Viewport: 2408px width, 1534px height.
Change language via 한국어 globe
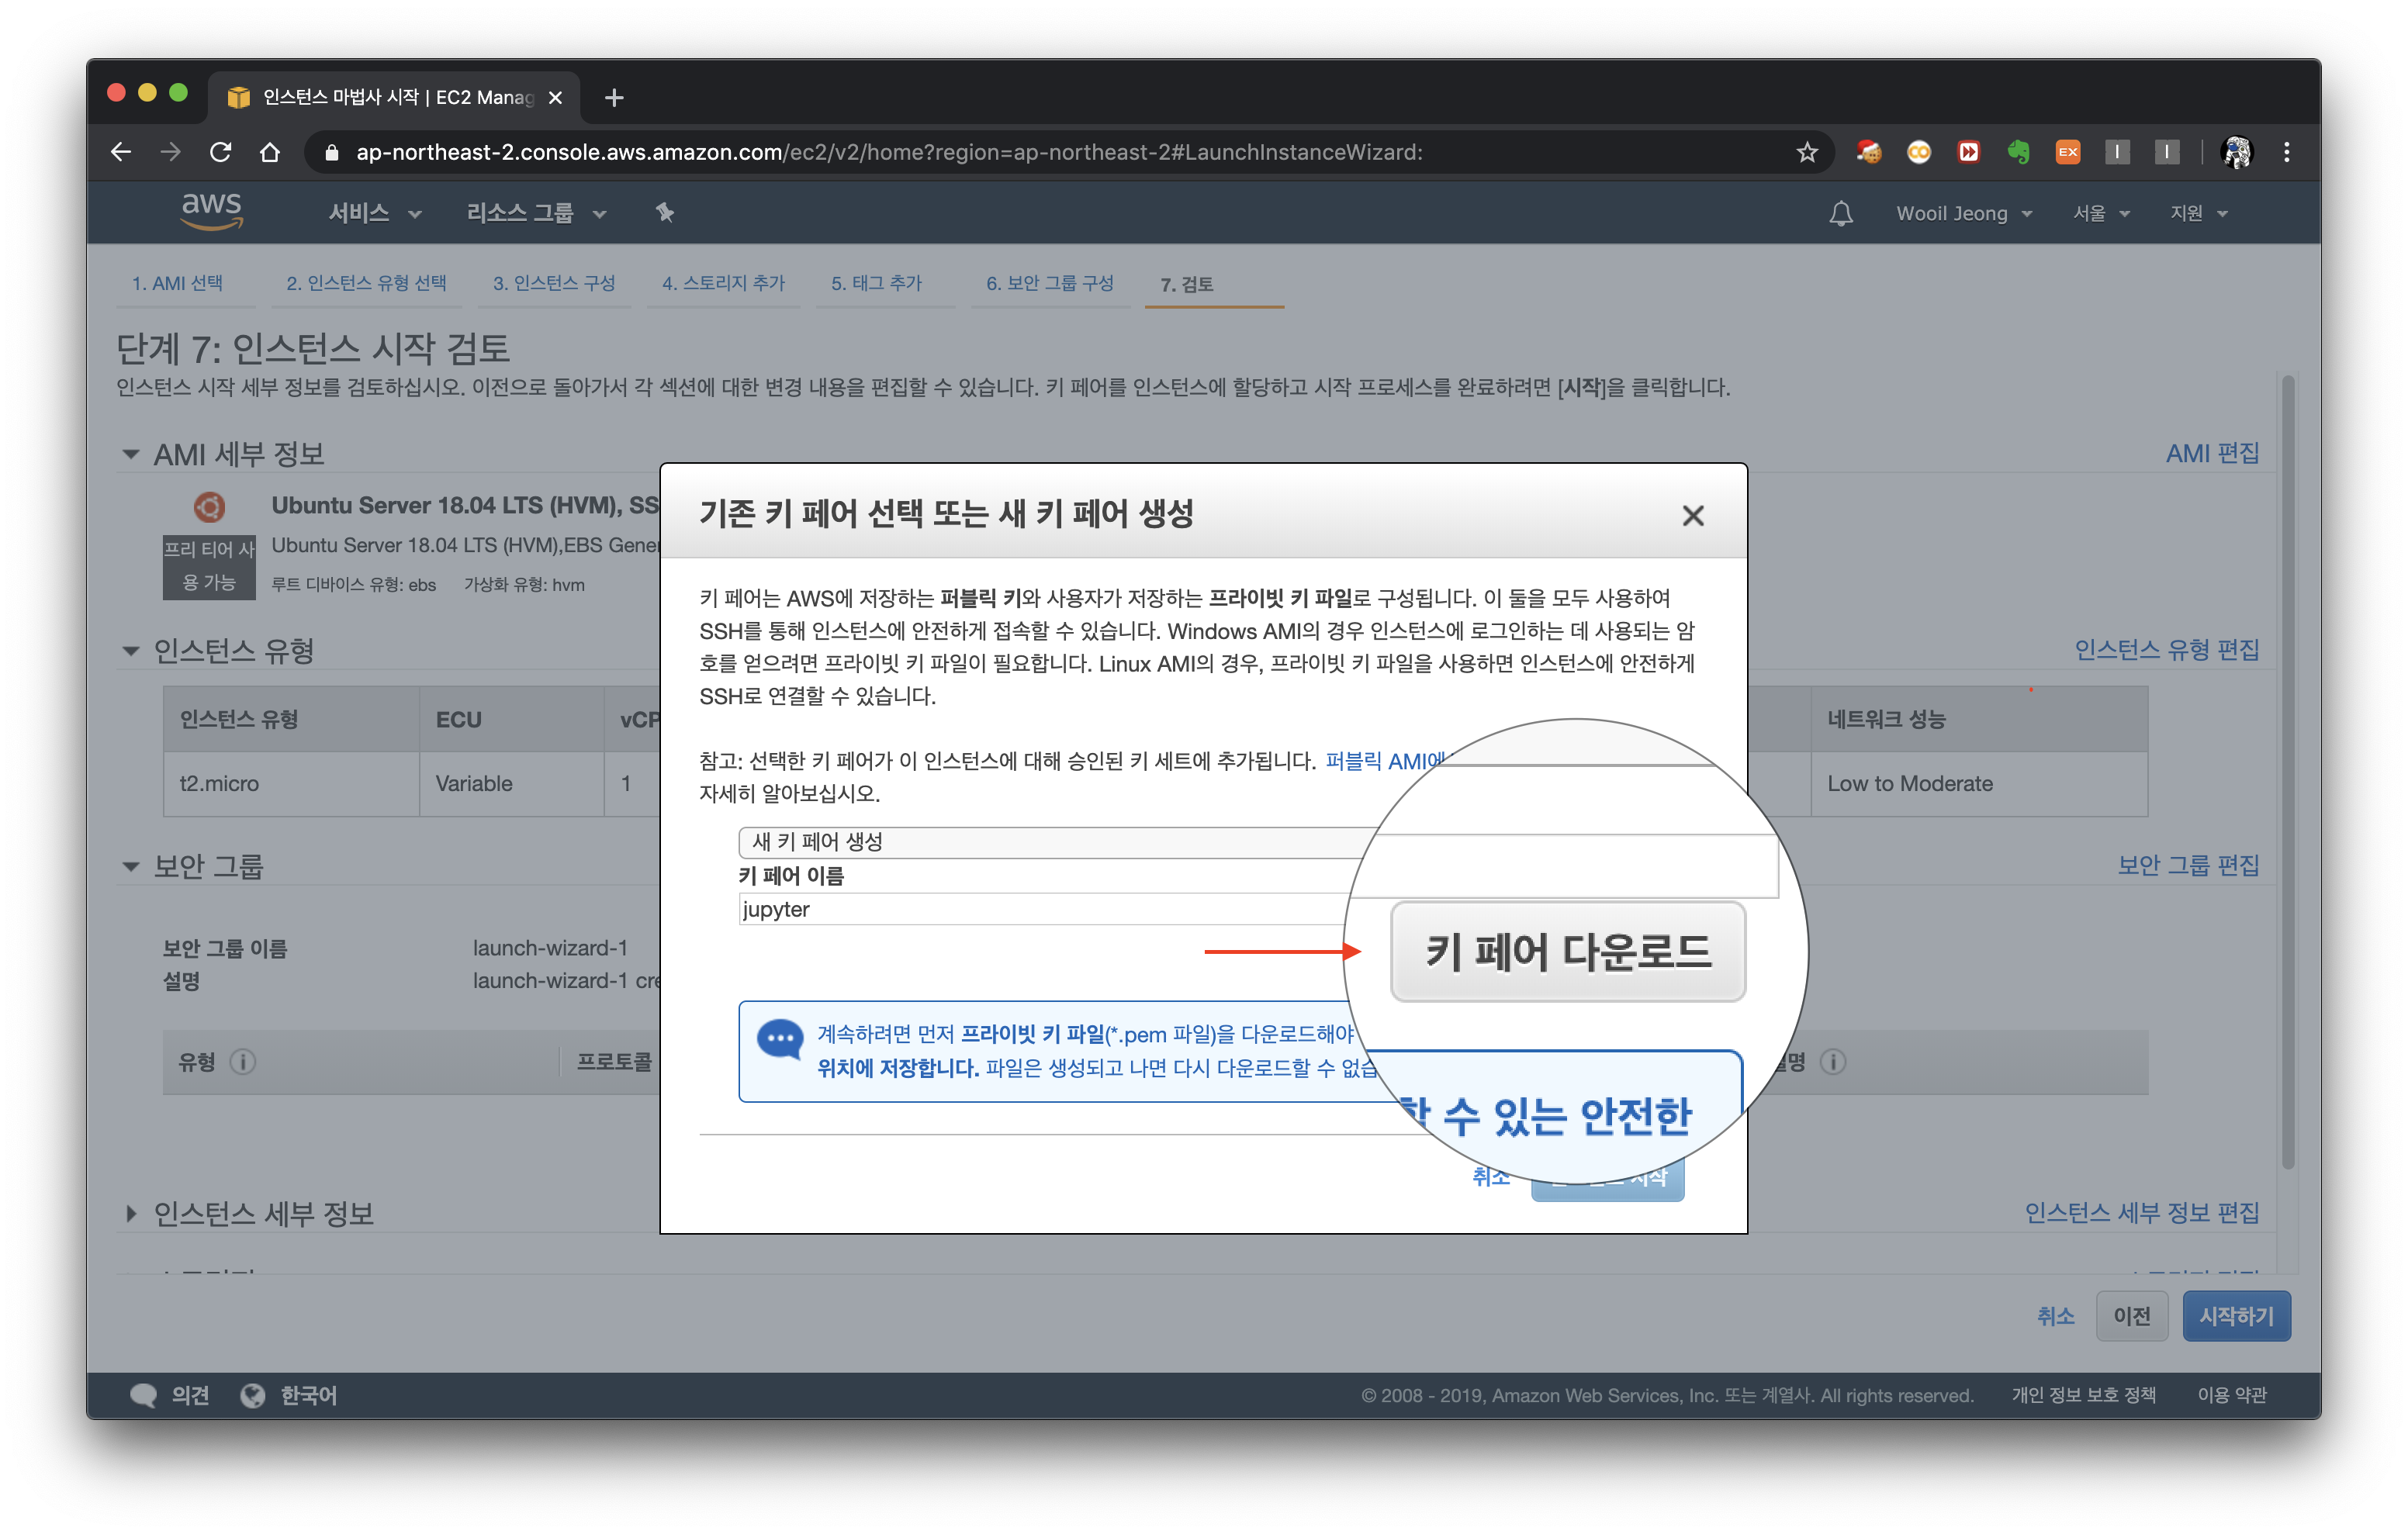(290, 1396)
